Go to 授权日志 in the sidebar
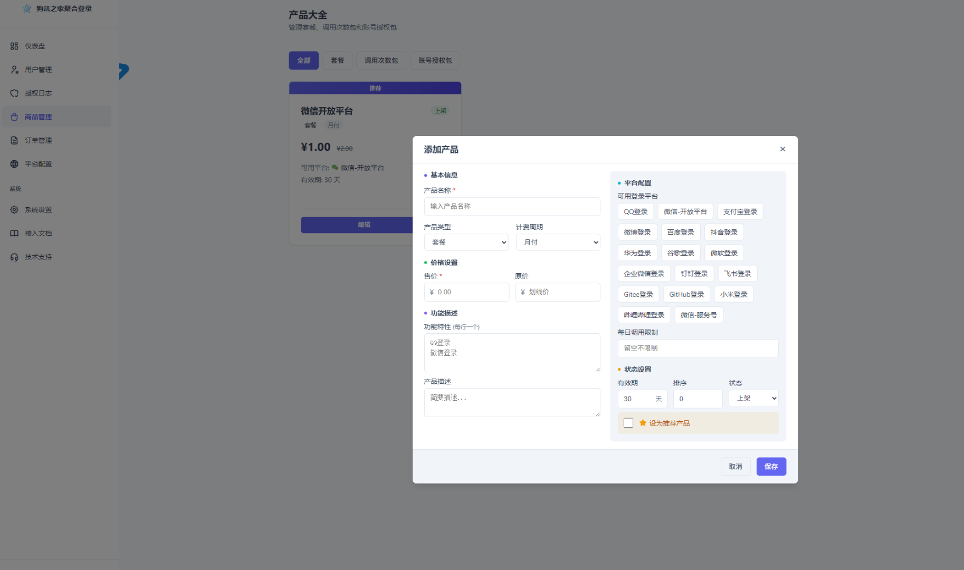 pos(56,93)
